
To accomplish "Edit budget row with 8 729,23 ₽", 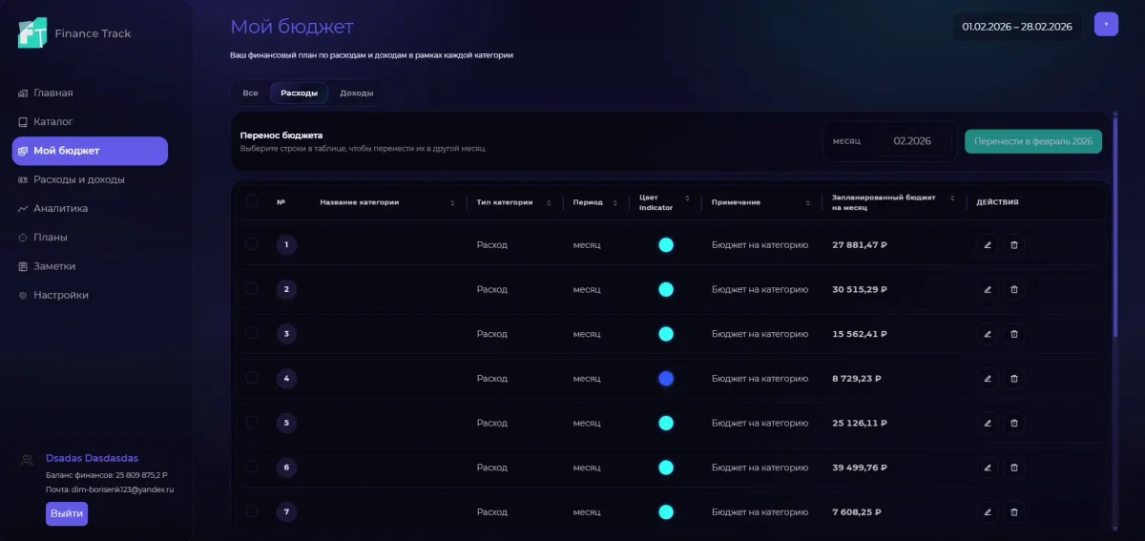I will click(x=988, y=379).
